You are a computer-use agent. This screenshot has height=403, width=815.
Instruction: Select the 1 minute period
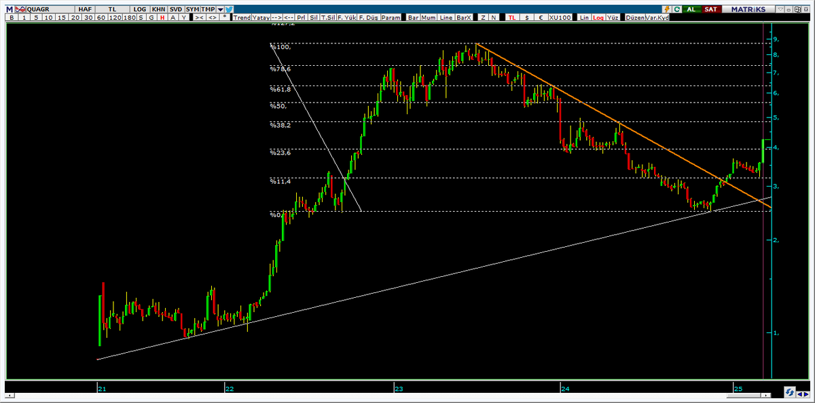point(24,18)
